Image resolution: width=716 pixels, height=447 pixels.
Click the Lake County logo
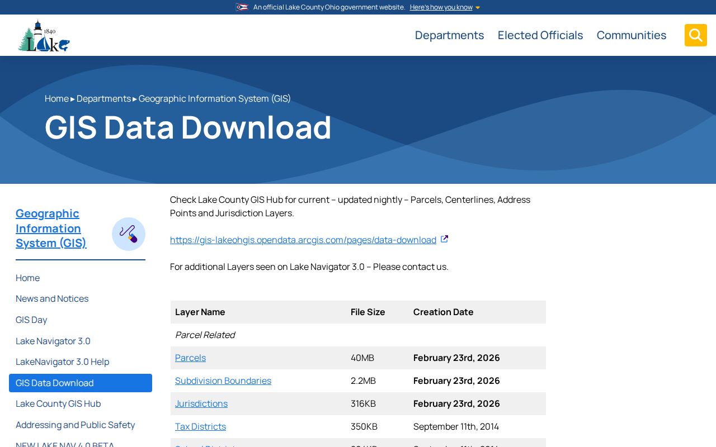tap(44, 36)
